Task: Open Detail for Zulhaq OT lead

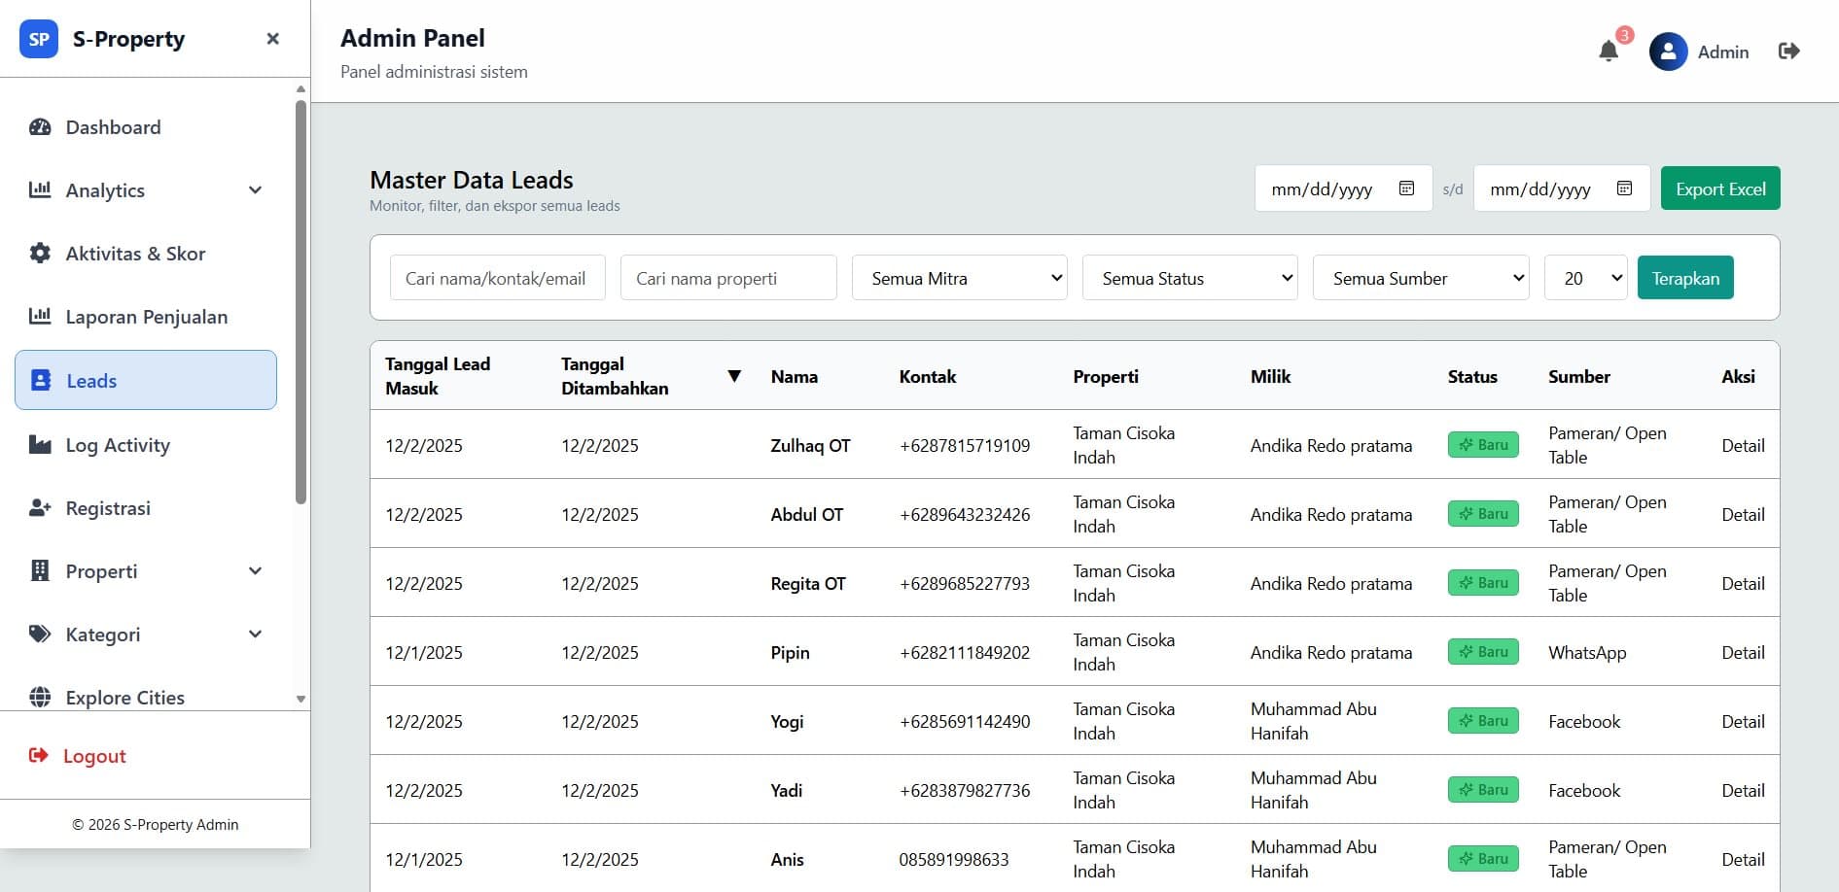Action: (1743, 445)
